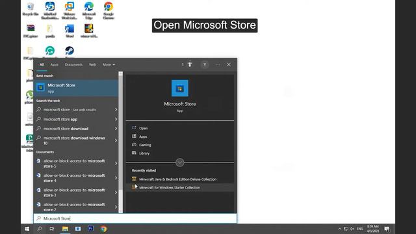Click the rewards trophy icon in search header

[x=190, y=64]
